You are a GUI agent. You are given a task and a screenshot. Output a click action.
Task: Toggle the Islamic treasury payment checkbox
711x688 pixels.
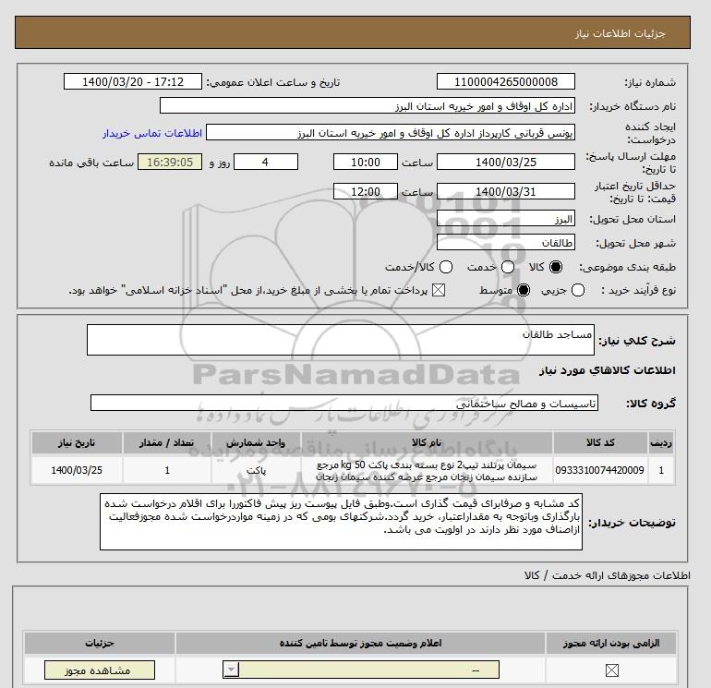pos(439,290)
